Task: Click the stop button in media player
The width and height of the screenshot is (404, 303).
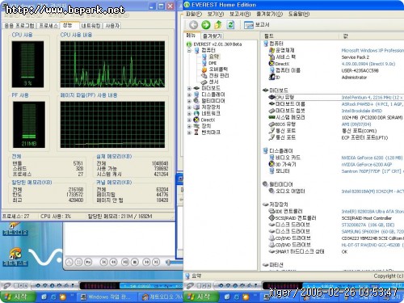Action: tap(135, 262)
